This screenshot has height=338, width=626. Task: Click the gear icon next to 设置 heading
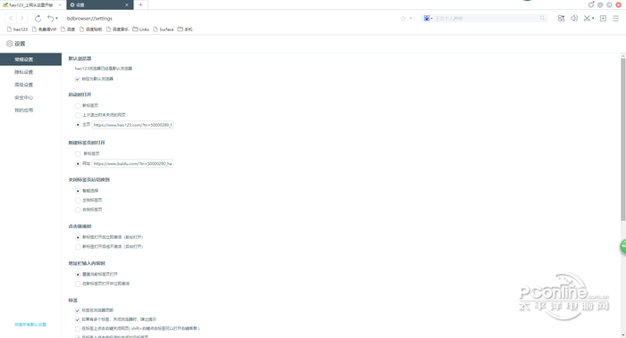(x=10, y=44)
